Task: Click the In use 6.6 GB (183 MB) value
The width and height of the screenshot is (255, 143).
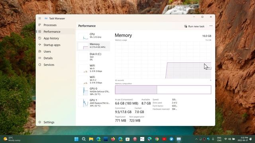Action: (127, 103)
